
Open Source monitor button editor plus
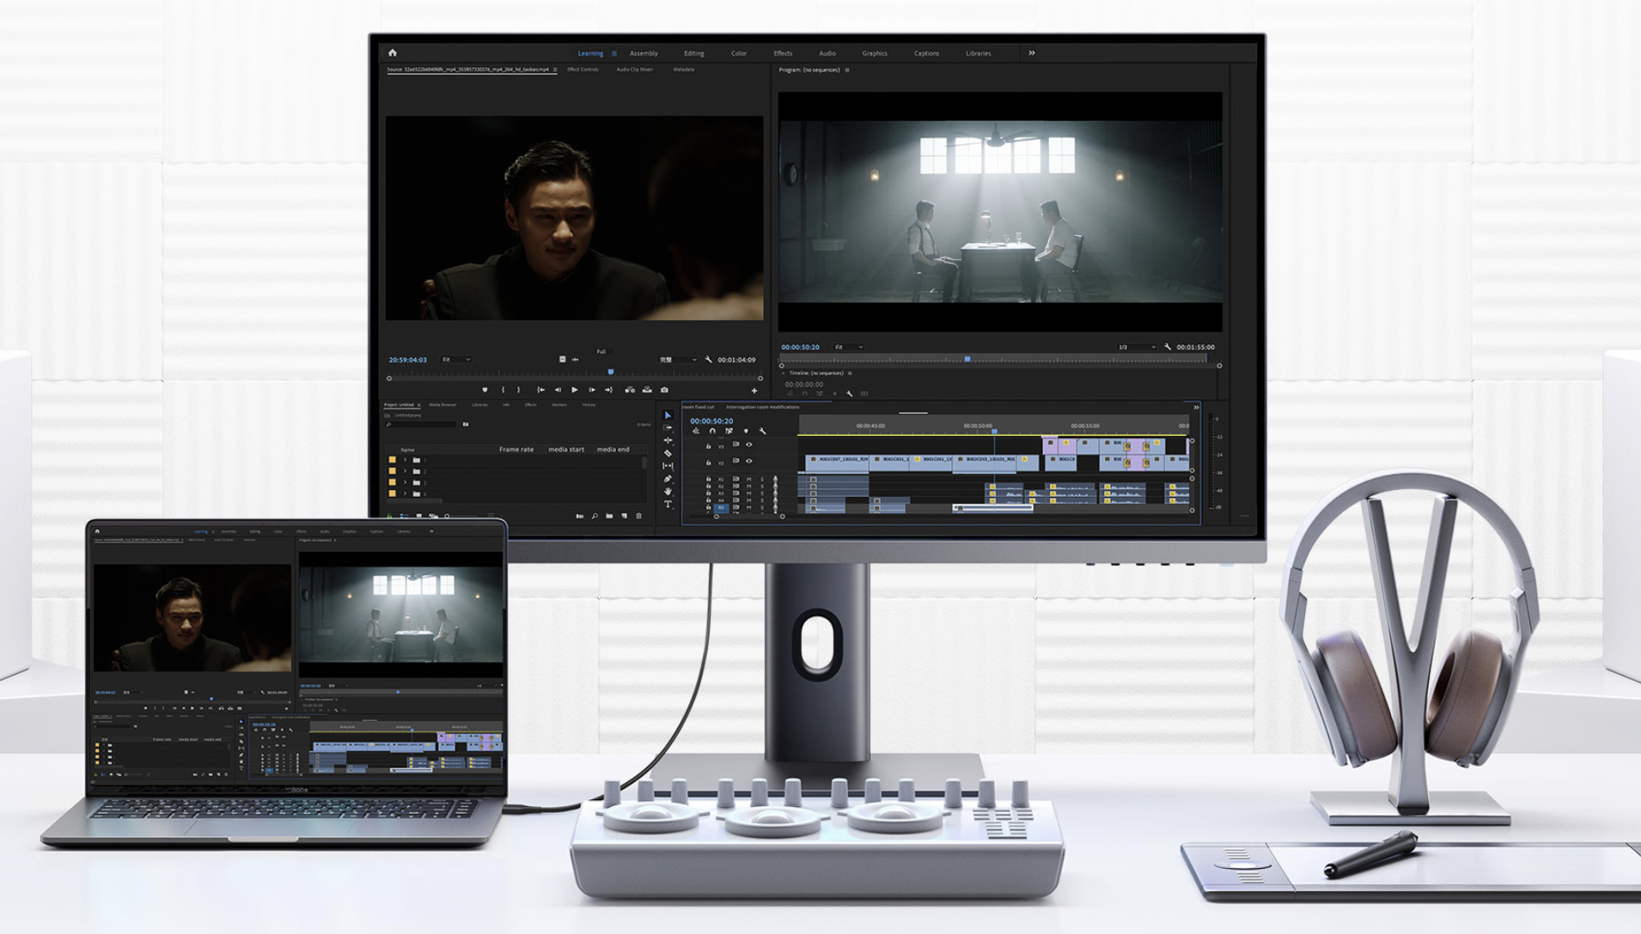pyautogui.click(x=754, y=391)
